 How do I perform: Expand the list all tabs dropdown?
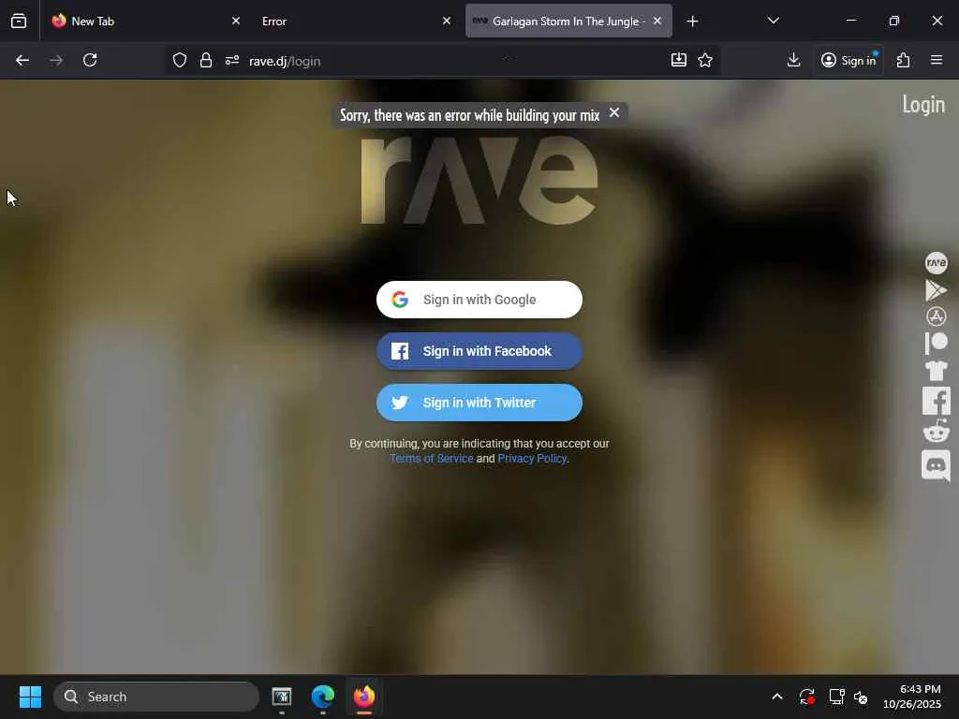[773, 21]
